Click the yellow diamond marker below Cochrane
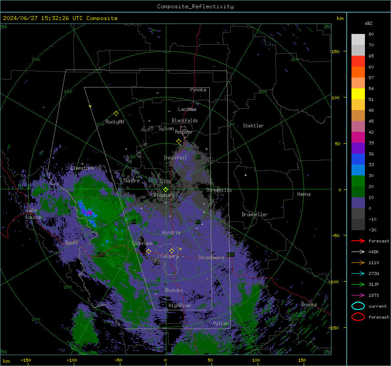 pyautogui.click(x=149, y=251)
